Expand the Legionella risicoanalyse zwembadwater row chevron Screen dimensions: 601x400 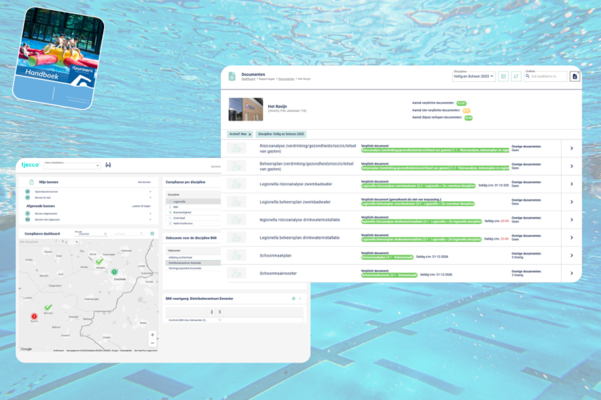coord(572,184)
